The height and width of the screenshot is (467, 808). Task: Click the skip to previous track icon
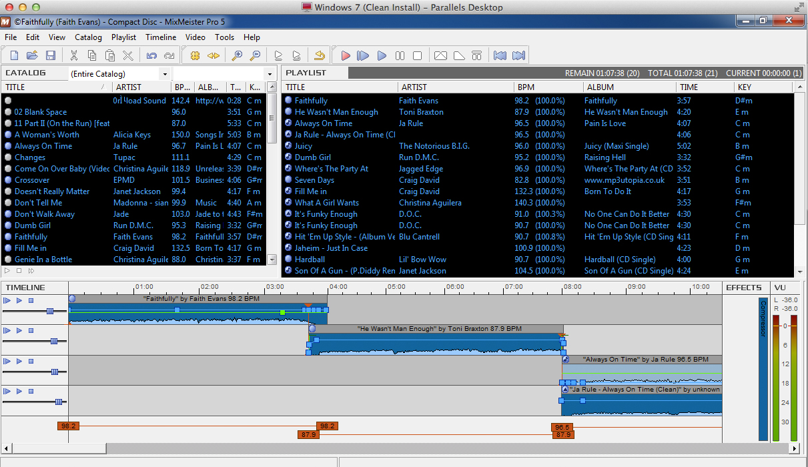pyautogui.click(x=500, y=55)
